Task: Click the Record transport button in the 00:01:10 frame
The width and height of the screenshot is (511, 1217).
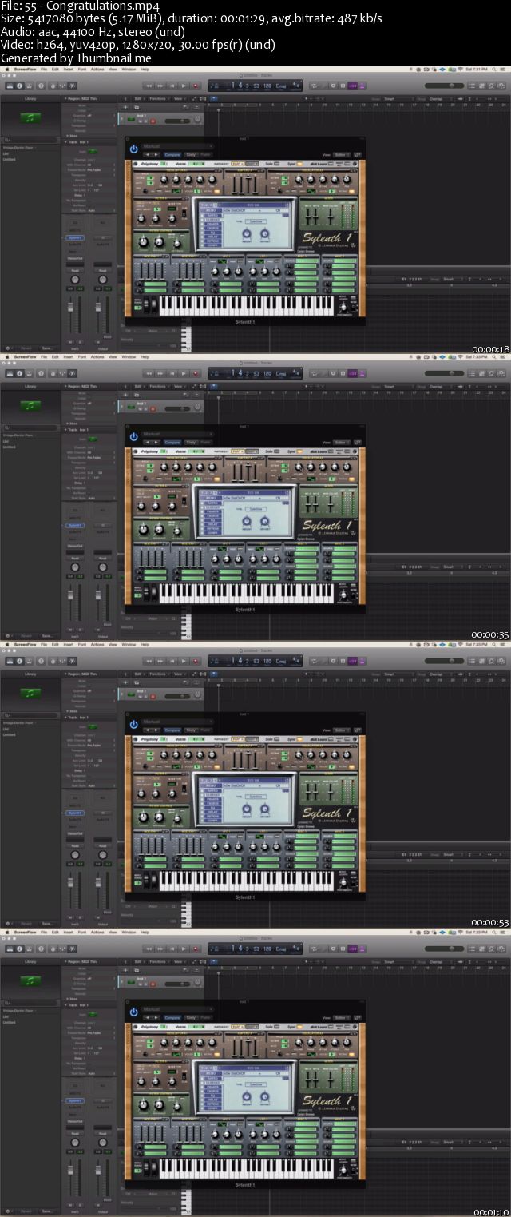Action: tap(195, 949)
